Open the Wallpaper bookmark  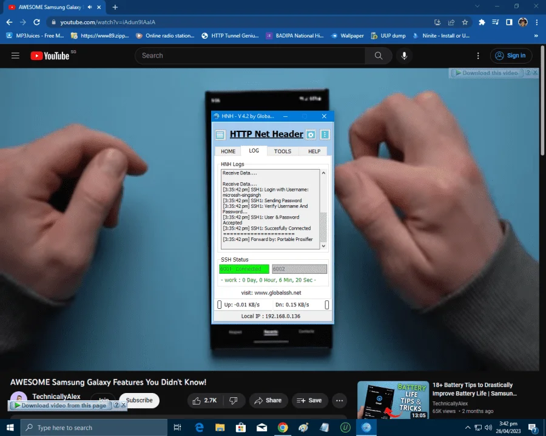(348, 36)
